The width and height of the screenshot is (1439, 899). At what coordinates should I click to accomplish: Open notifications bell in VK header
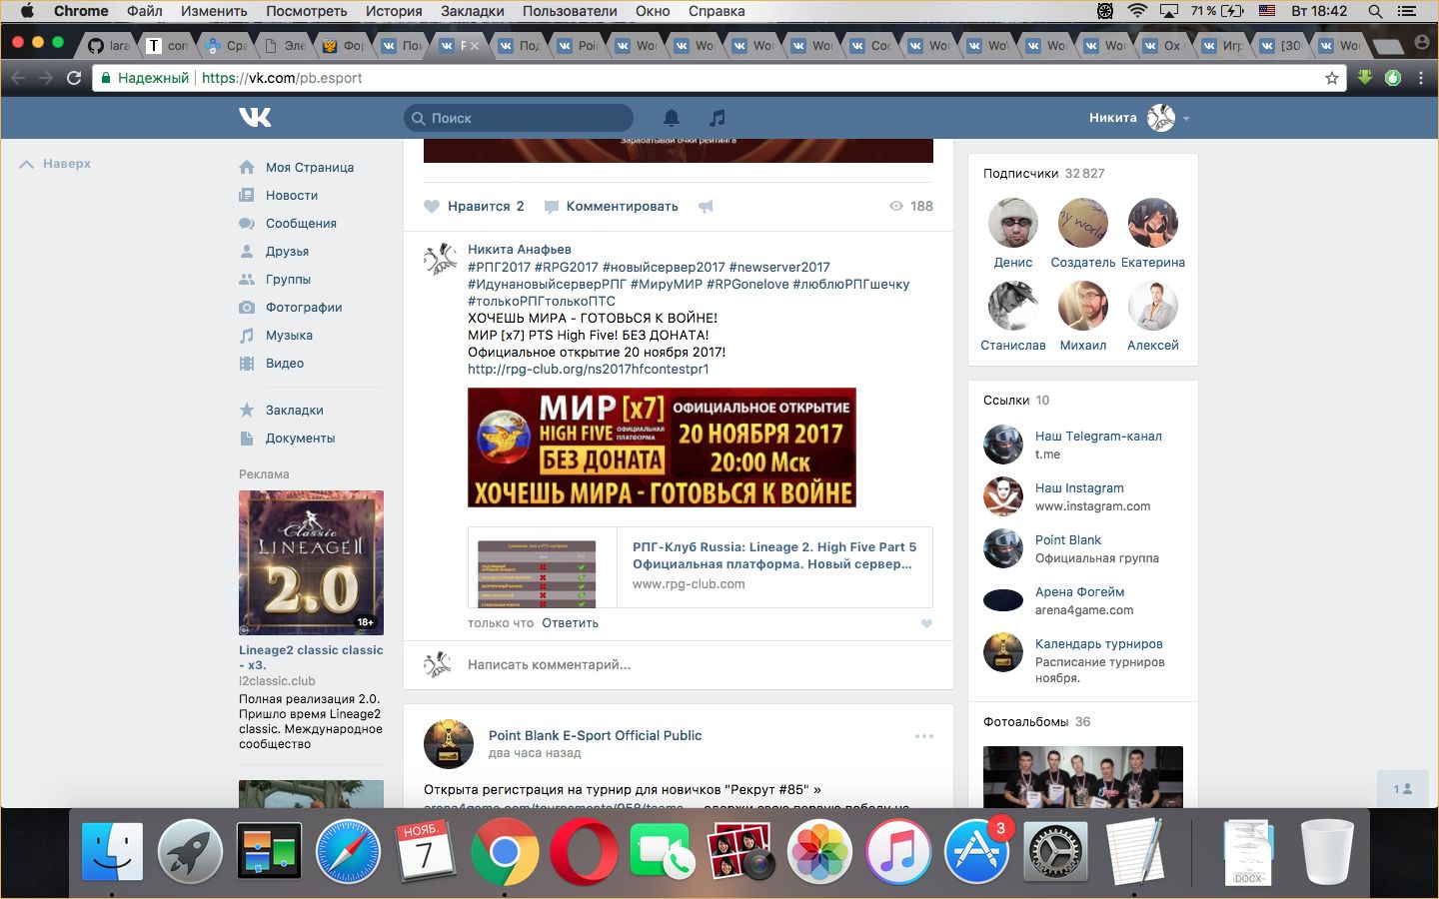click(672, 118)
